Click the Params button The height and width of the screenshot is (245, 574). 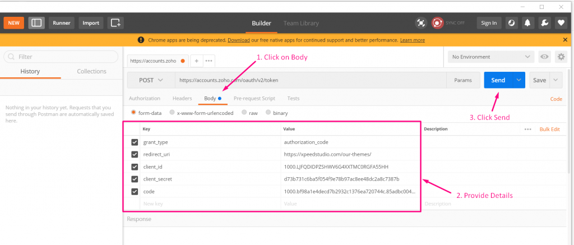pos(463,80)
